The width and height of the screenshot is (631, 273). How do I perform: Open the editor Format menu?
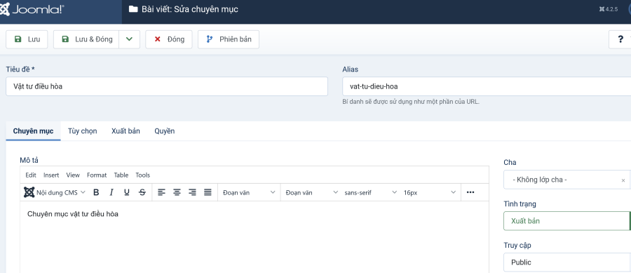point(97,175)
